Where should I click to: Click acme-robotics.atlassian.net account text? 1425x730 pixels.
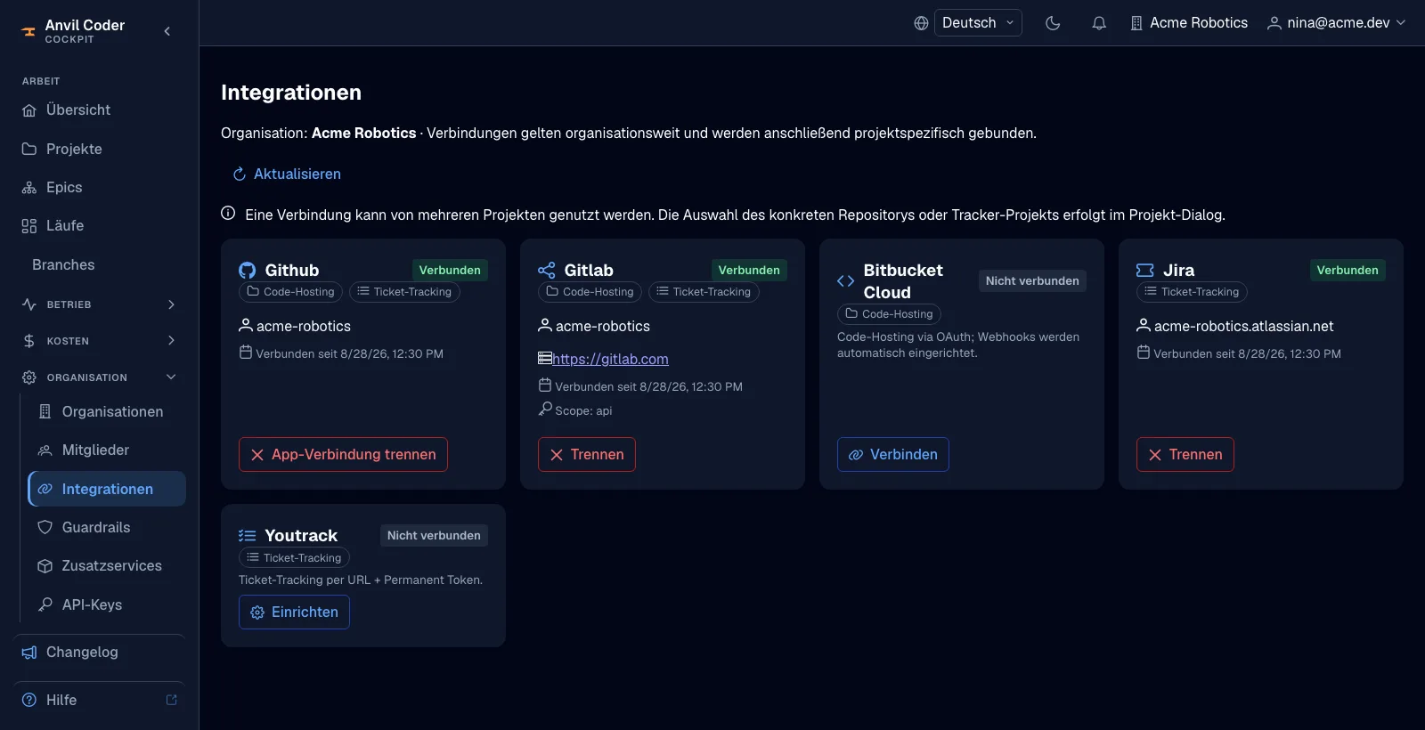click(1243, 326)
